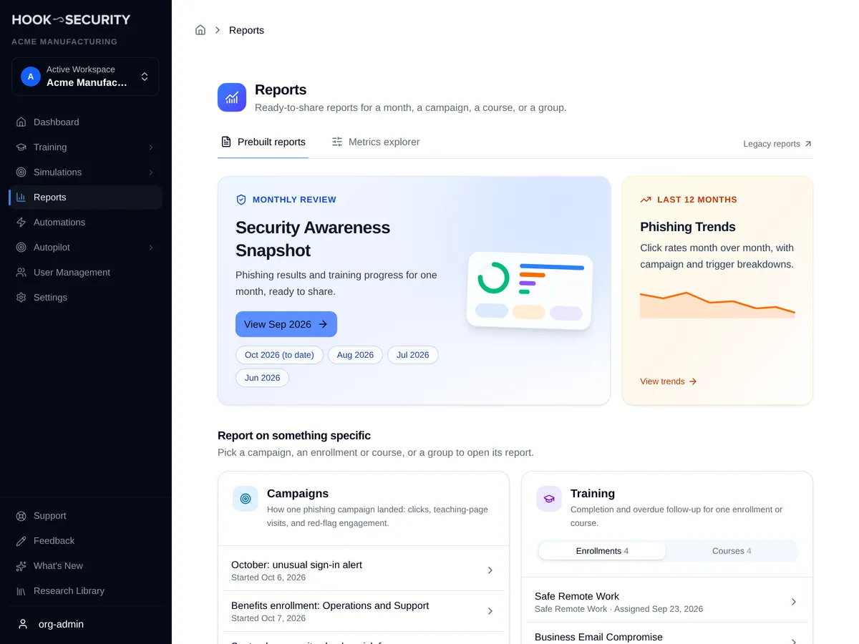Viewport: 859px width, 644px height.
Task: Click the What's New sparkle icon
Action: (21, 566)
